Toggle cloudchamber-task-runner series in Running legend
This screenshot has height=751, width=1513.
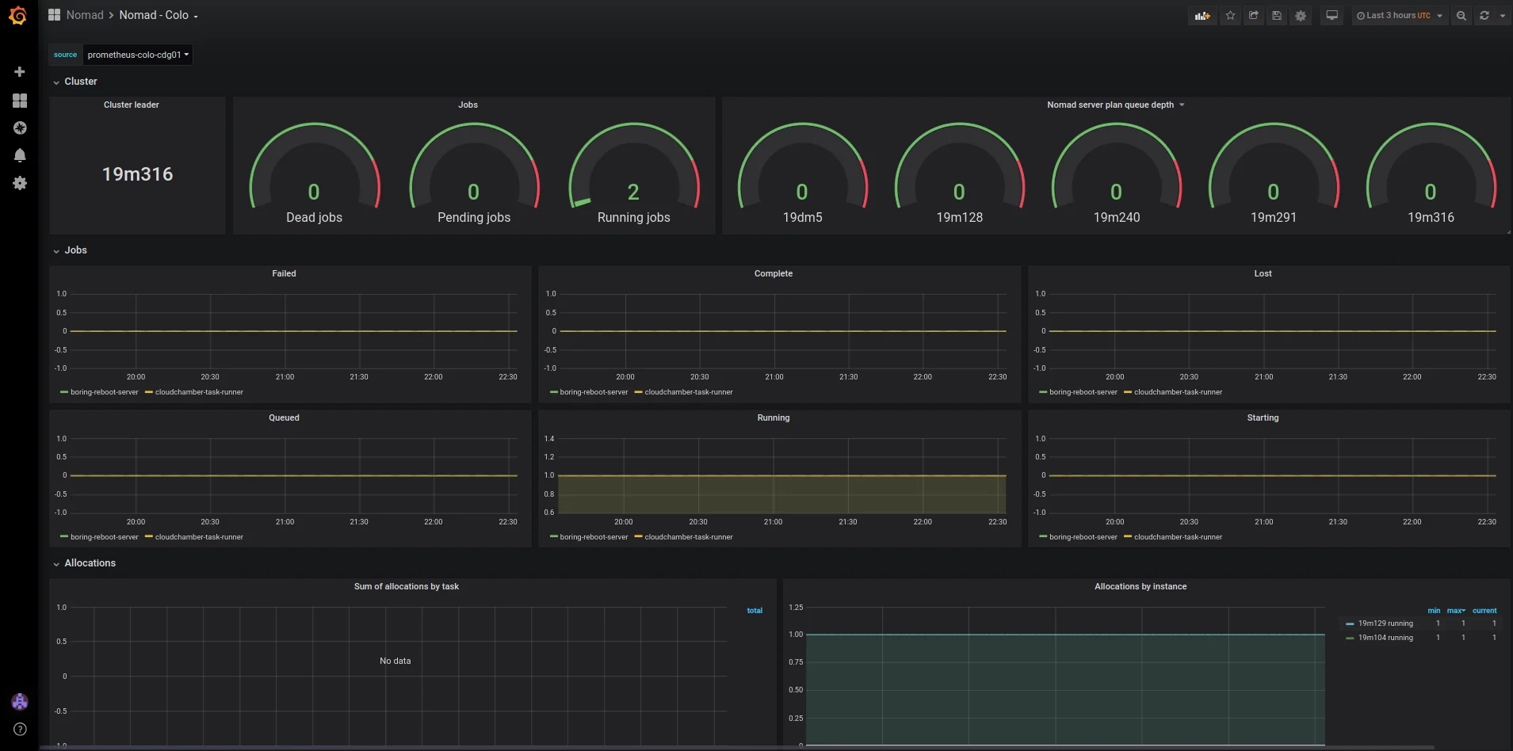coord(689,537)
